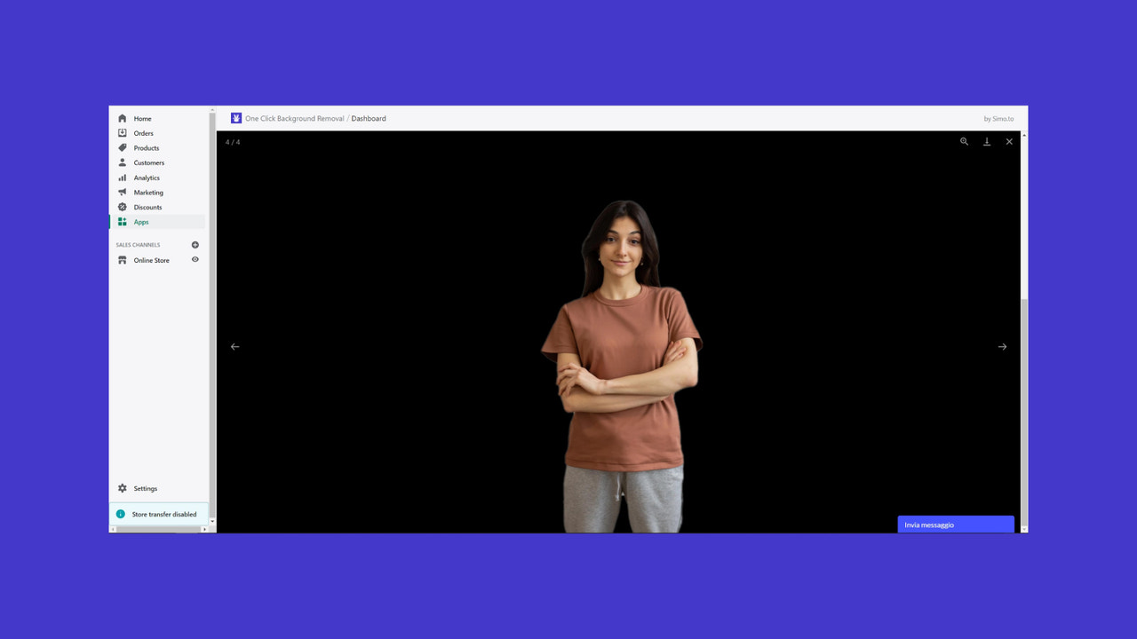The image size is (1137, 639).
Task: Click the Marketing megaphone icon
Action: pos(122,192)
